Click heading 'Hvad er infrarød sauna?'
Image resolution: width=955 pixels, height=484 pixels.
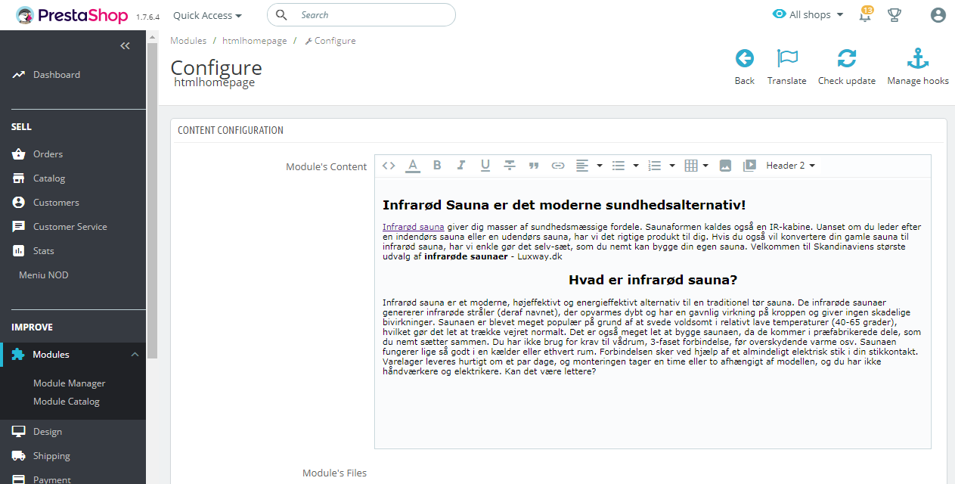point(653,280)
